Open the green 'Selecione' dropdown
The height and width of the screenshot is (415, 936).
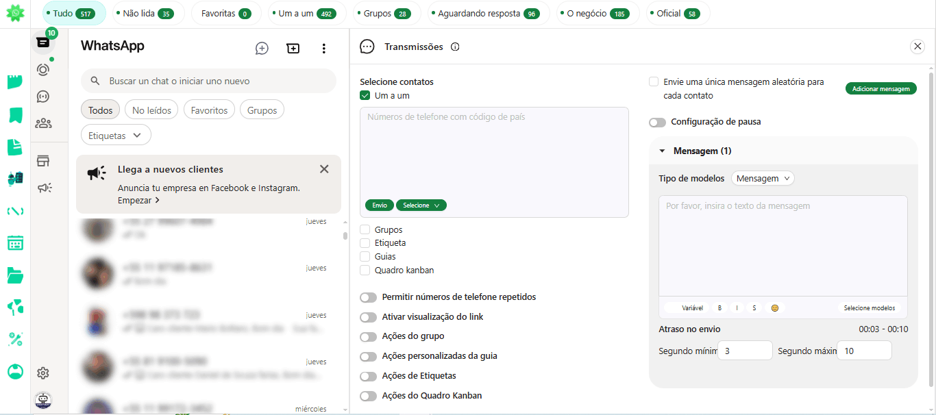tap(421, 205)
